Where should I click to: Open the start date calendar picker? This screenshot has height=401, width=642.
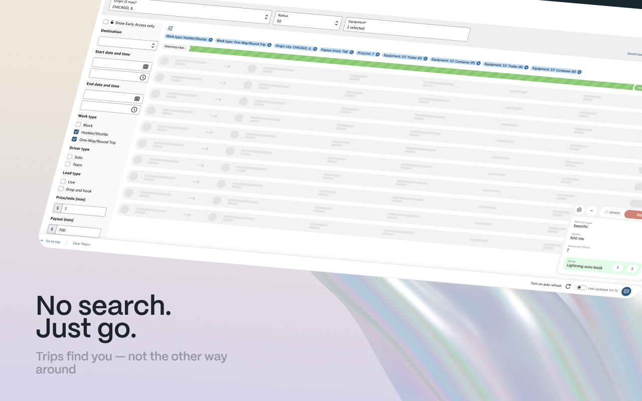click(146, 66)
